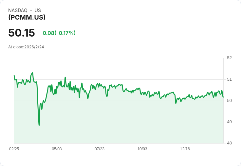This screenshot has width=241, height=166.
Task: Click the 48 y-axis label
Action: coord(229,143)
